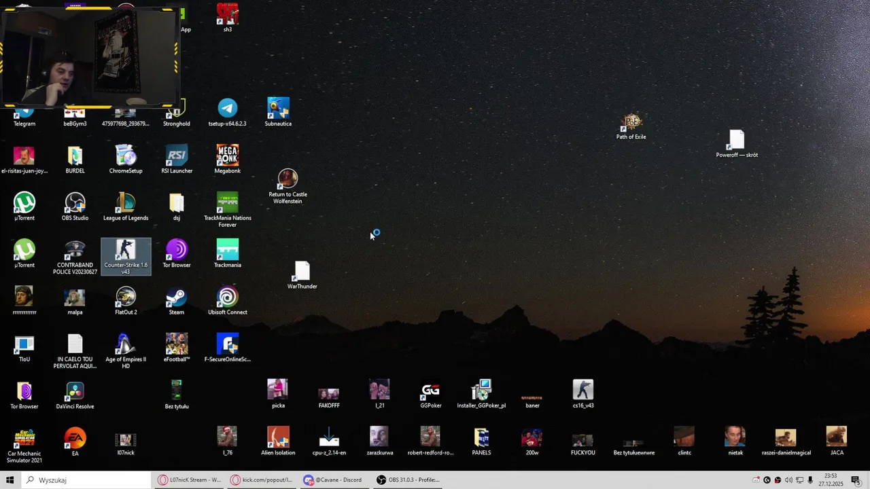
Task: Open the Discord tray icon
Action: pyautogui.click(x=756, y=480)
